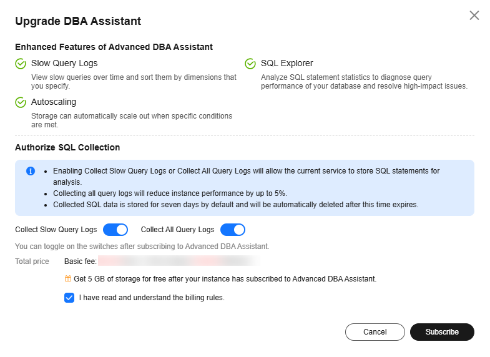Click the free 5 GB storage note
This screenshot has width=490, height=357.
coord(225,279)
